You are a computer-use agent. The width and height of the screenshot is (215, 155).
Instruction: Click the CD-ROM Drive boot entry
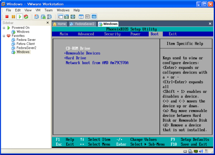click(x=78, y=48)
